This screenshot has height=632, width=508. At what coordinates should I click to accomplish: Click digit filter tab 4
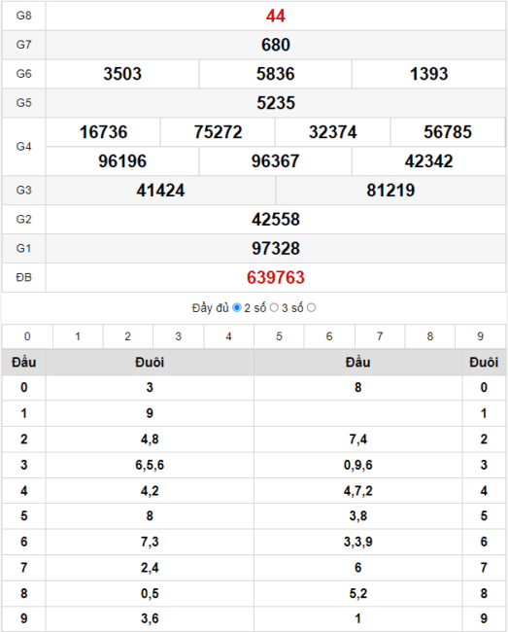[228, 336]
